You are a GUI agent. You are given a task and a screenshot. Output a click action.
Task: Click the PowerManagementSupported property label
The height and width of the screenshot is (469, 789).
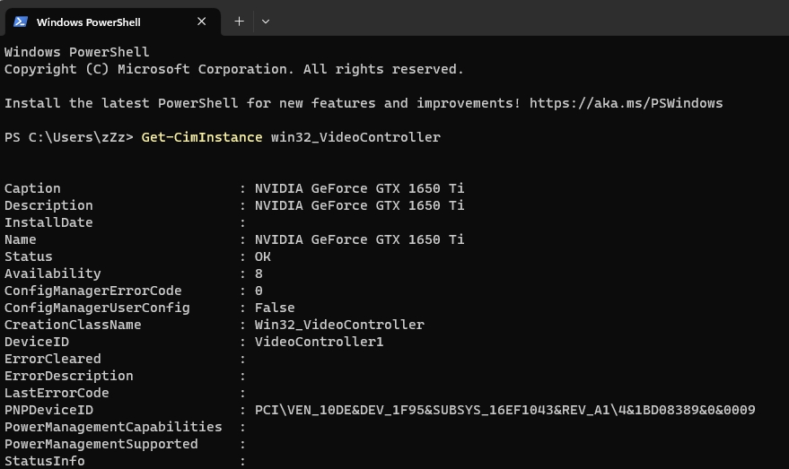point(101,444)
